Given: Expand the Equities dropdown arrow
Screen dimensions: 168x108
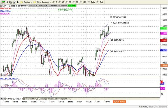Looking at the screenshot, I should [x=31, y=2].
